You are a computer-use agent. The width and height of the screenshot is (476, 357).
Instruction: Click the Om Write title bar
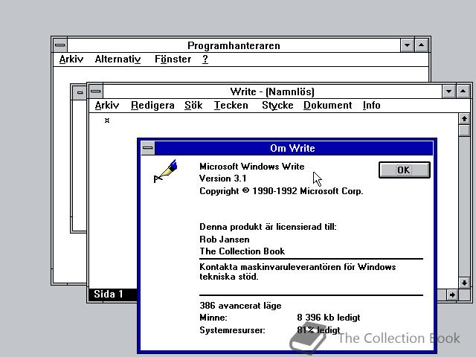(x=293, y=148)
